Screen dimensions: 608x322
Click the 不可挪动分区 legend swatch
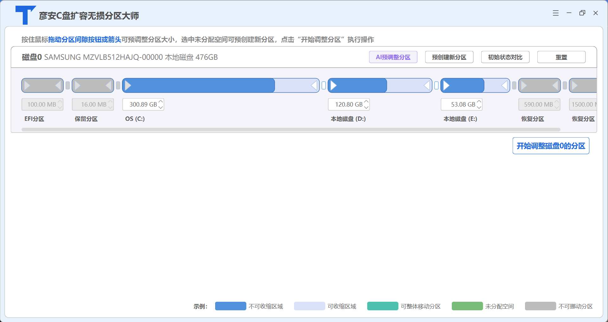pos(541,306)
